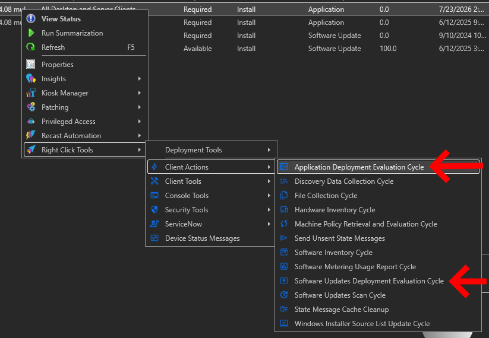
Task: Run Discovery Data Collection Cycle
Action: tap(378, 181)
